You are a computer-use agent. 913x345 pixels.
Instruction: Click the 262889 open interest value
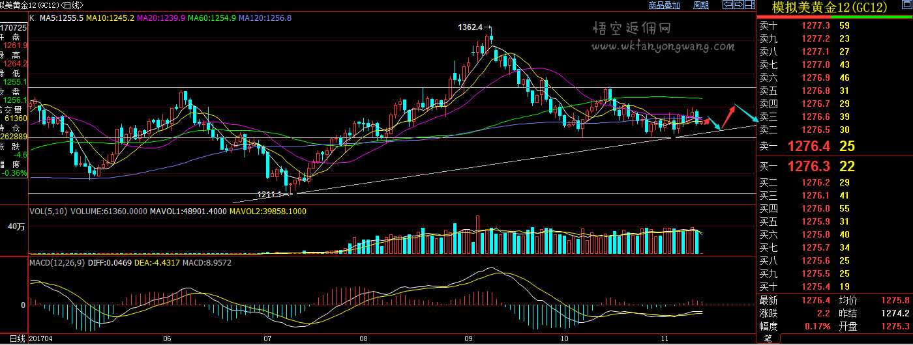(x=14, y=137)
